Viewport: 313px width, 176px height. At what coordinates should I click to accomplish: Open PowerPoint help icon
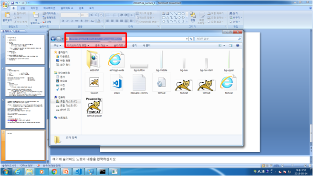pyautogui.click(x=311, y=8)
